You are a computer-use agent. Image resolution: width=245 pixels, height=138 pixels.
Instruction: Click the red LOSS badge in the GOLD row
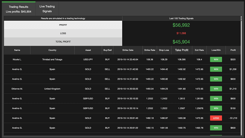pos(216,118)
